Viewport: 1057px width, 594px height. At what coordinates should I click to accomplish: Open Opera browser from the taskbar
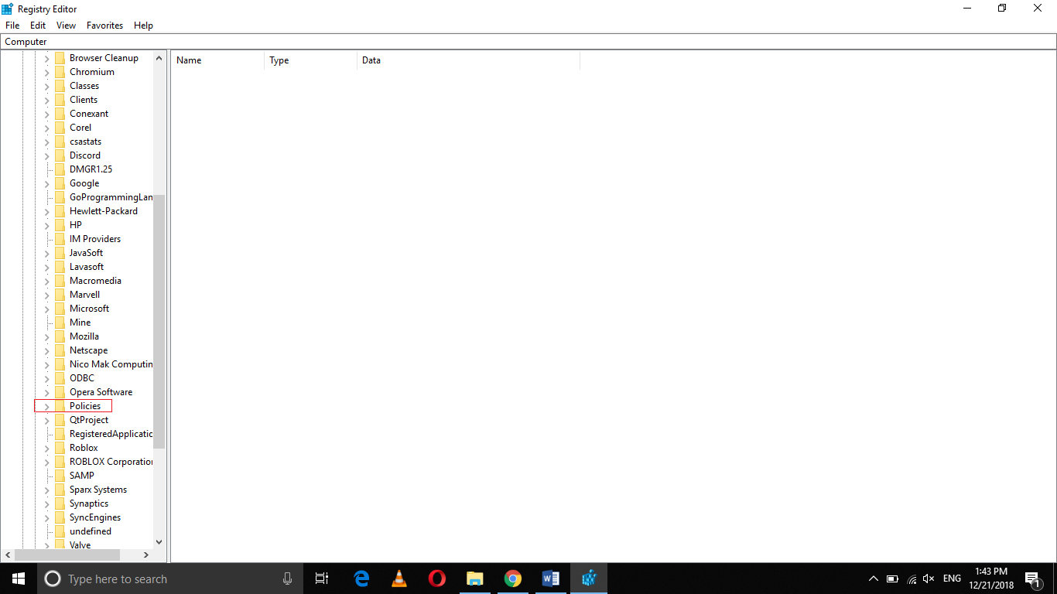click(x=436, y=579)
